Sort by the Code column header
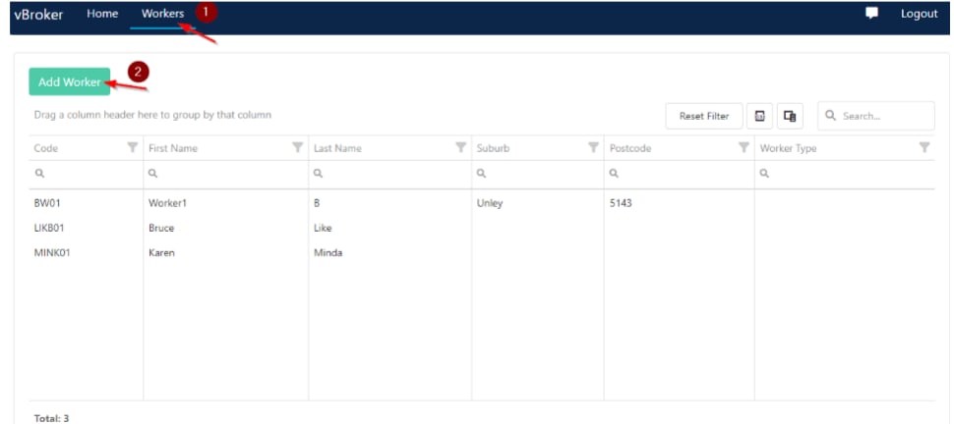Image resolution: width=954 pixels, height=424 pixels. coord(46,148)
